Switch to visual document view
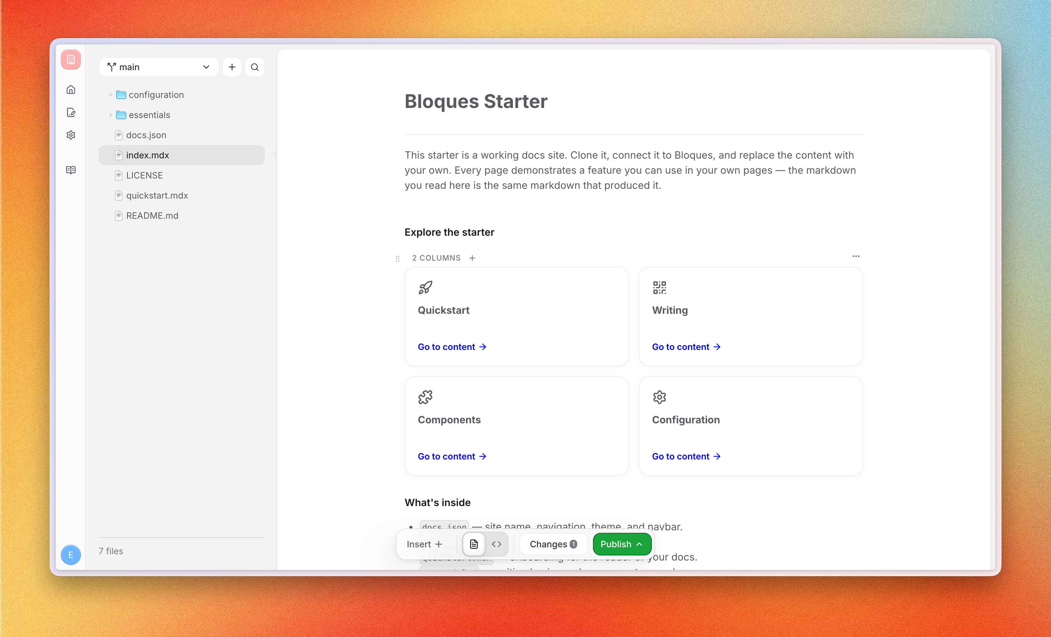The height and width of the screenshot is (637, 1051). point(474,544)
